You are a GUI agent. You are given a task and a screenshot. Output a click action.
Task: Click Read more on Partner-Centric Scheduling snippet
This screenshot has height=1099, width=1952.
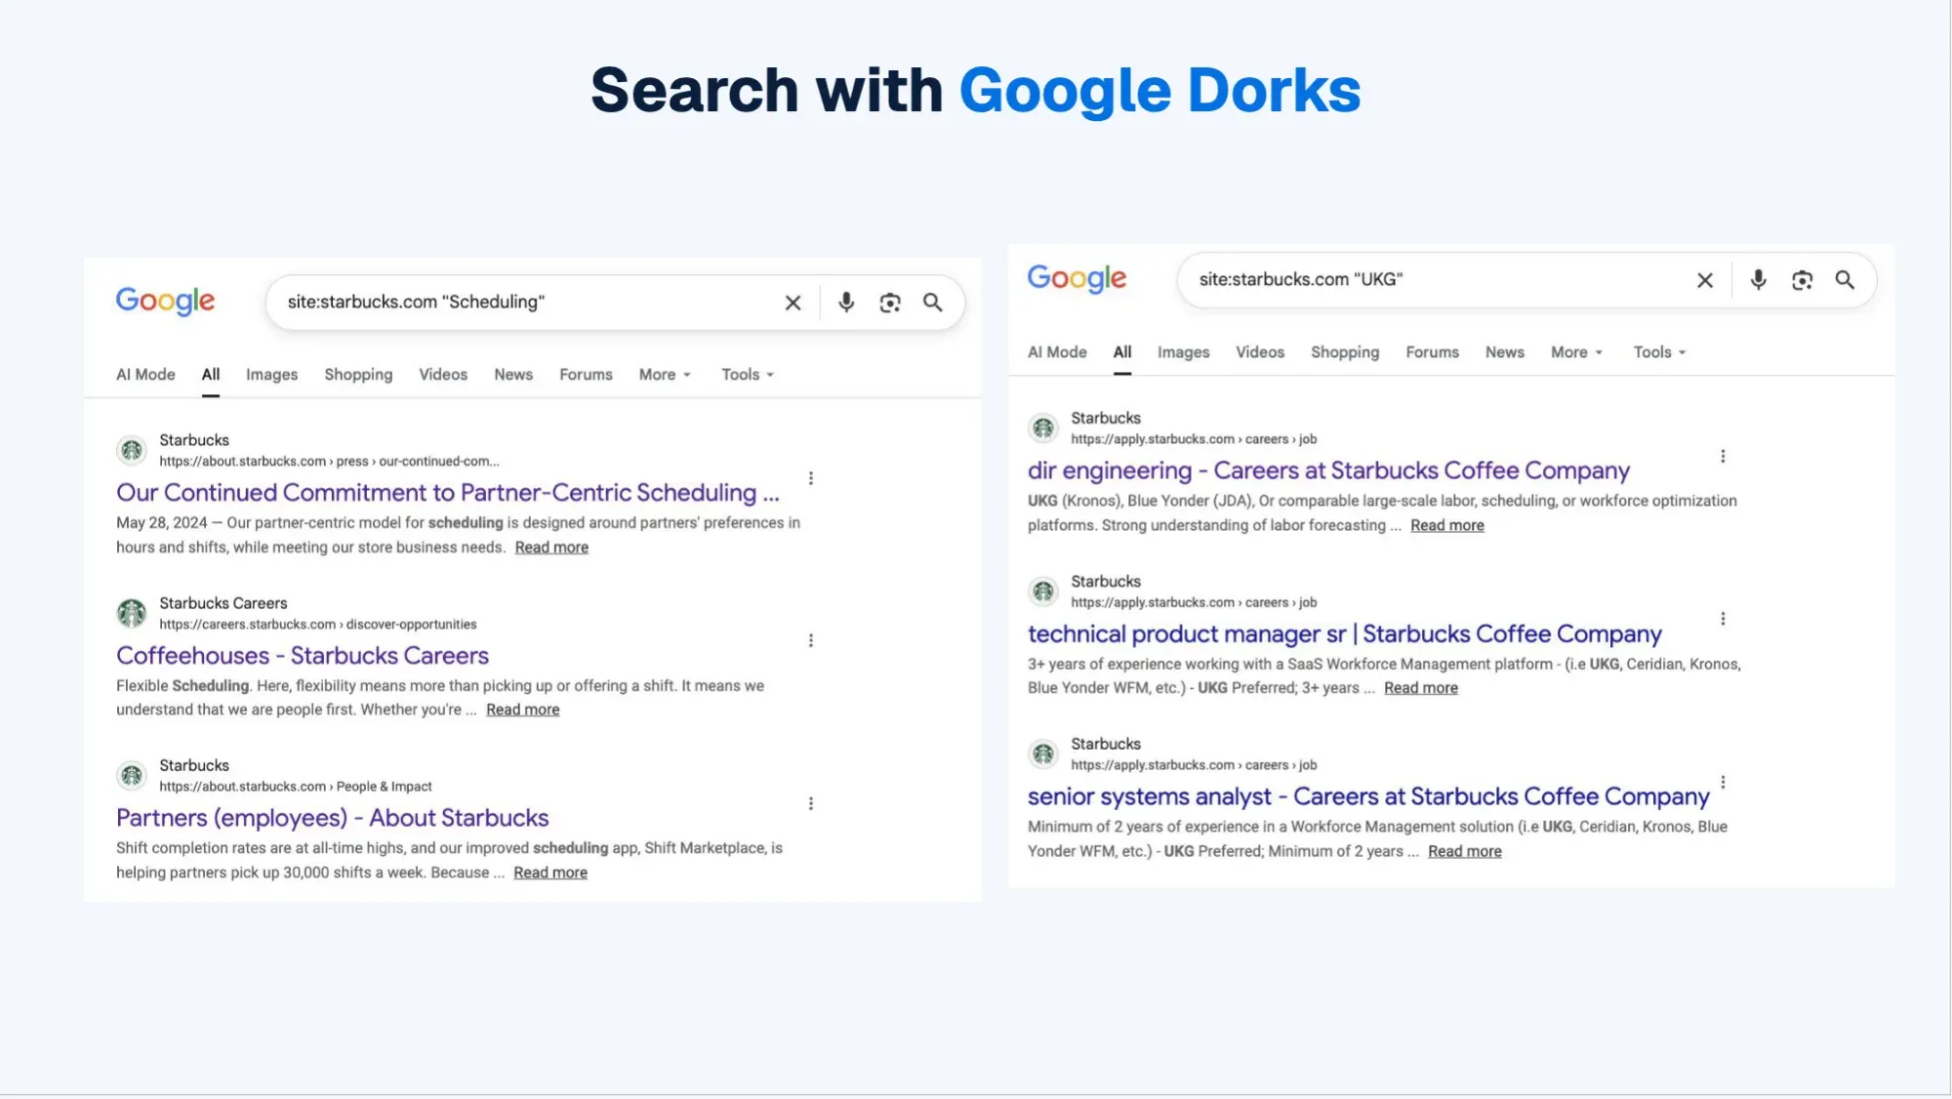551,548
